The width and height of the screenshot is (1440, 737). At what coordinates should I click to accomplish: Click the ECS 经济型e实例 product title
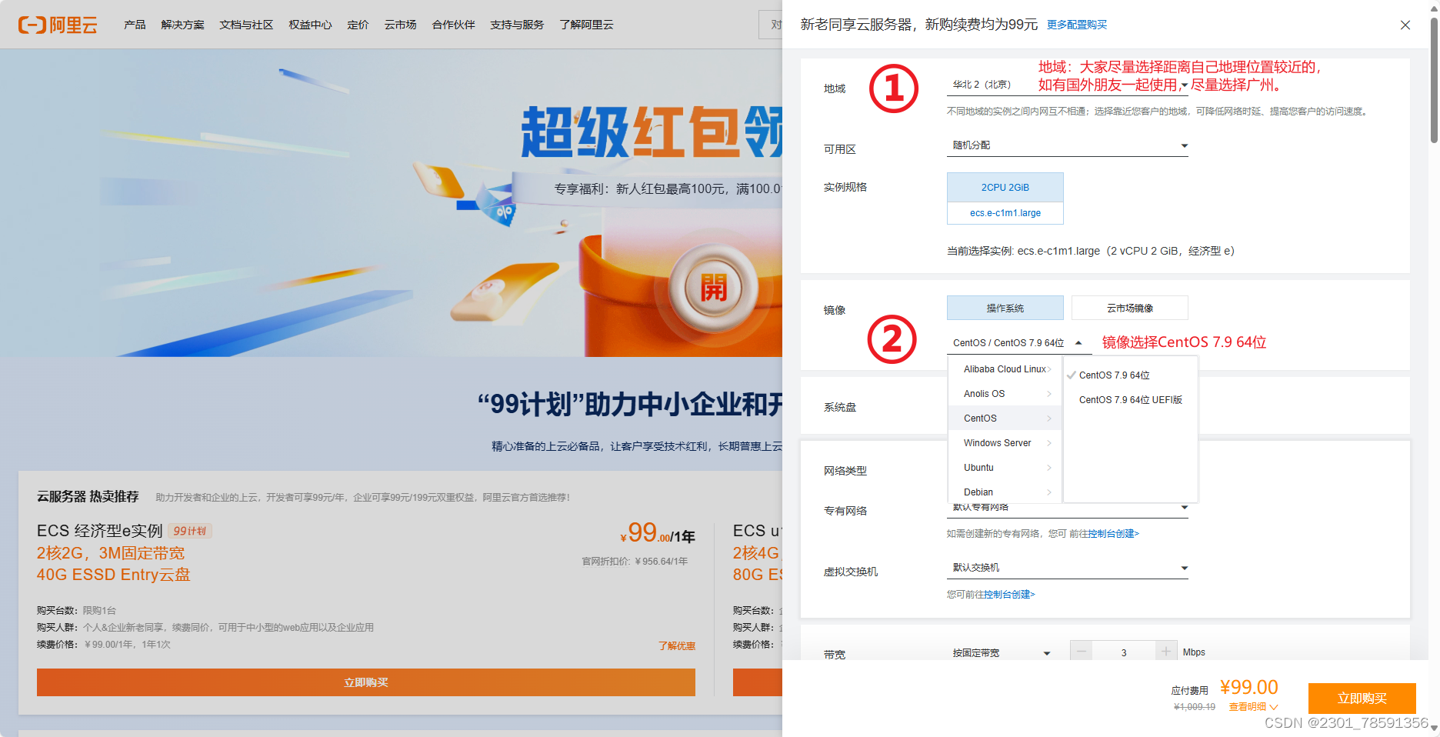point(100,531)
